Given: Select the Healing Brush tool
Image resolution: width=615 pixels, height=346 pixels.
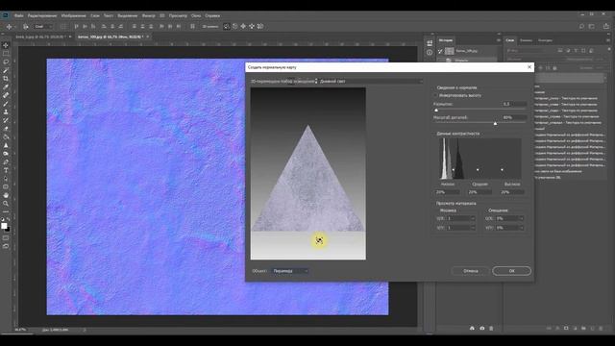Looking at the screenshot, I should click(x=6, y=95).
